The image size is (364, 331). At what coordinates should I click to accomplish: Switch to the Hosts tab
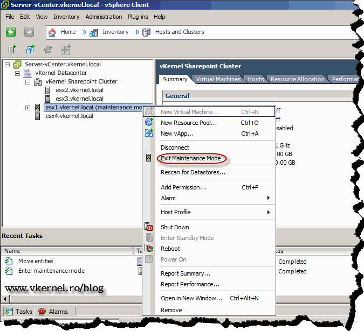point(256,79)
